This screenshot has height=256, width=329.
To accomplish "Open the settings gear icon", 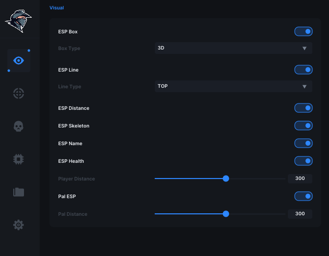I will point(19,225).
